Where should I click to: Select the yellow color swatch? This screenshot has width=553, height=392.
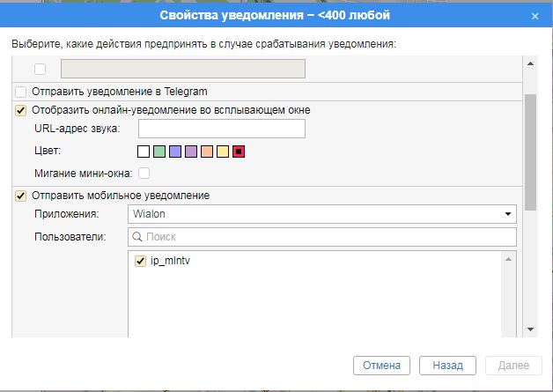tap(223, 152)
